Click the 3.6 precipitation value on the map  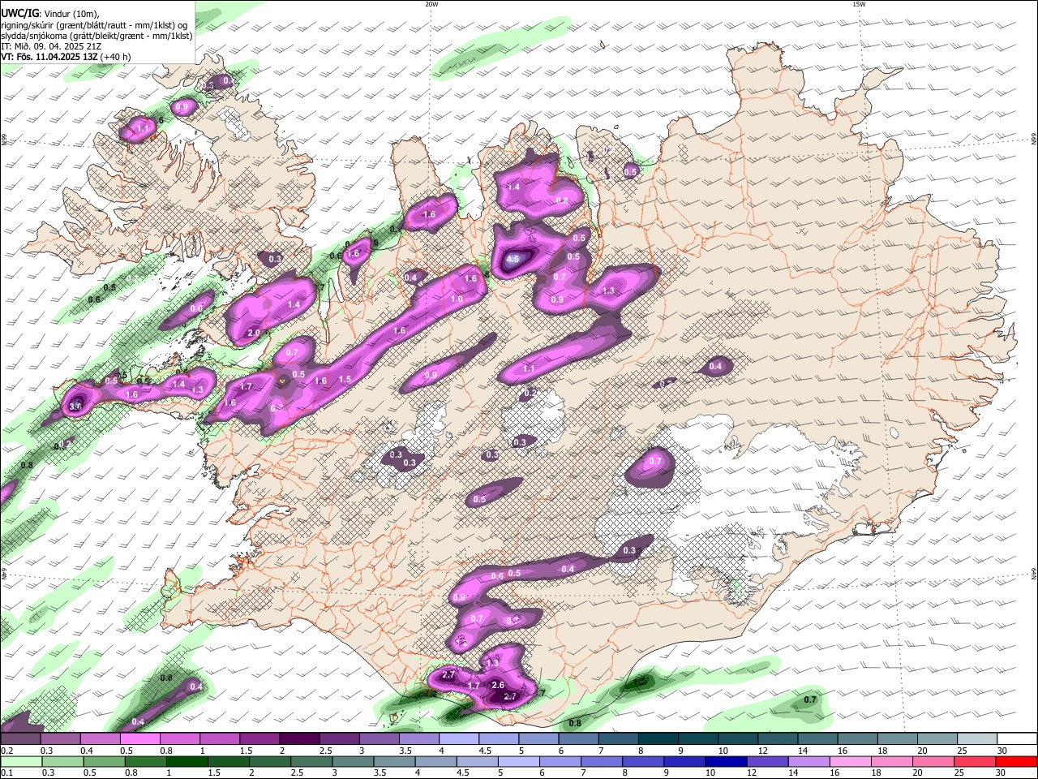point(75,407)
